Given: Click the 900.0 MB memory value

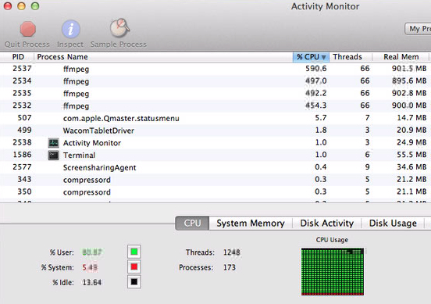Looking at the screenshot, I should 409,106.
